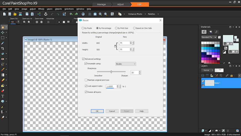Screen dimensions: 241x136
Task: Enable Maintain original print size
Action: click(86, 80)
